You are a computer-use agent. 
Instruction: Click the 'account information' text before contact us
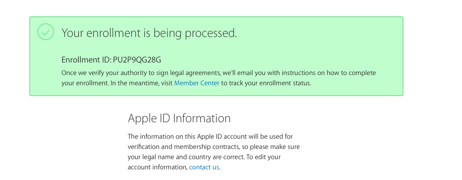[x=157, y=167]
